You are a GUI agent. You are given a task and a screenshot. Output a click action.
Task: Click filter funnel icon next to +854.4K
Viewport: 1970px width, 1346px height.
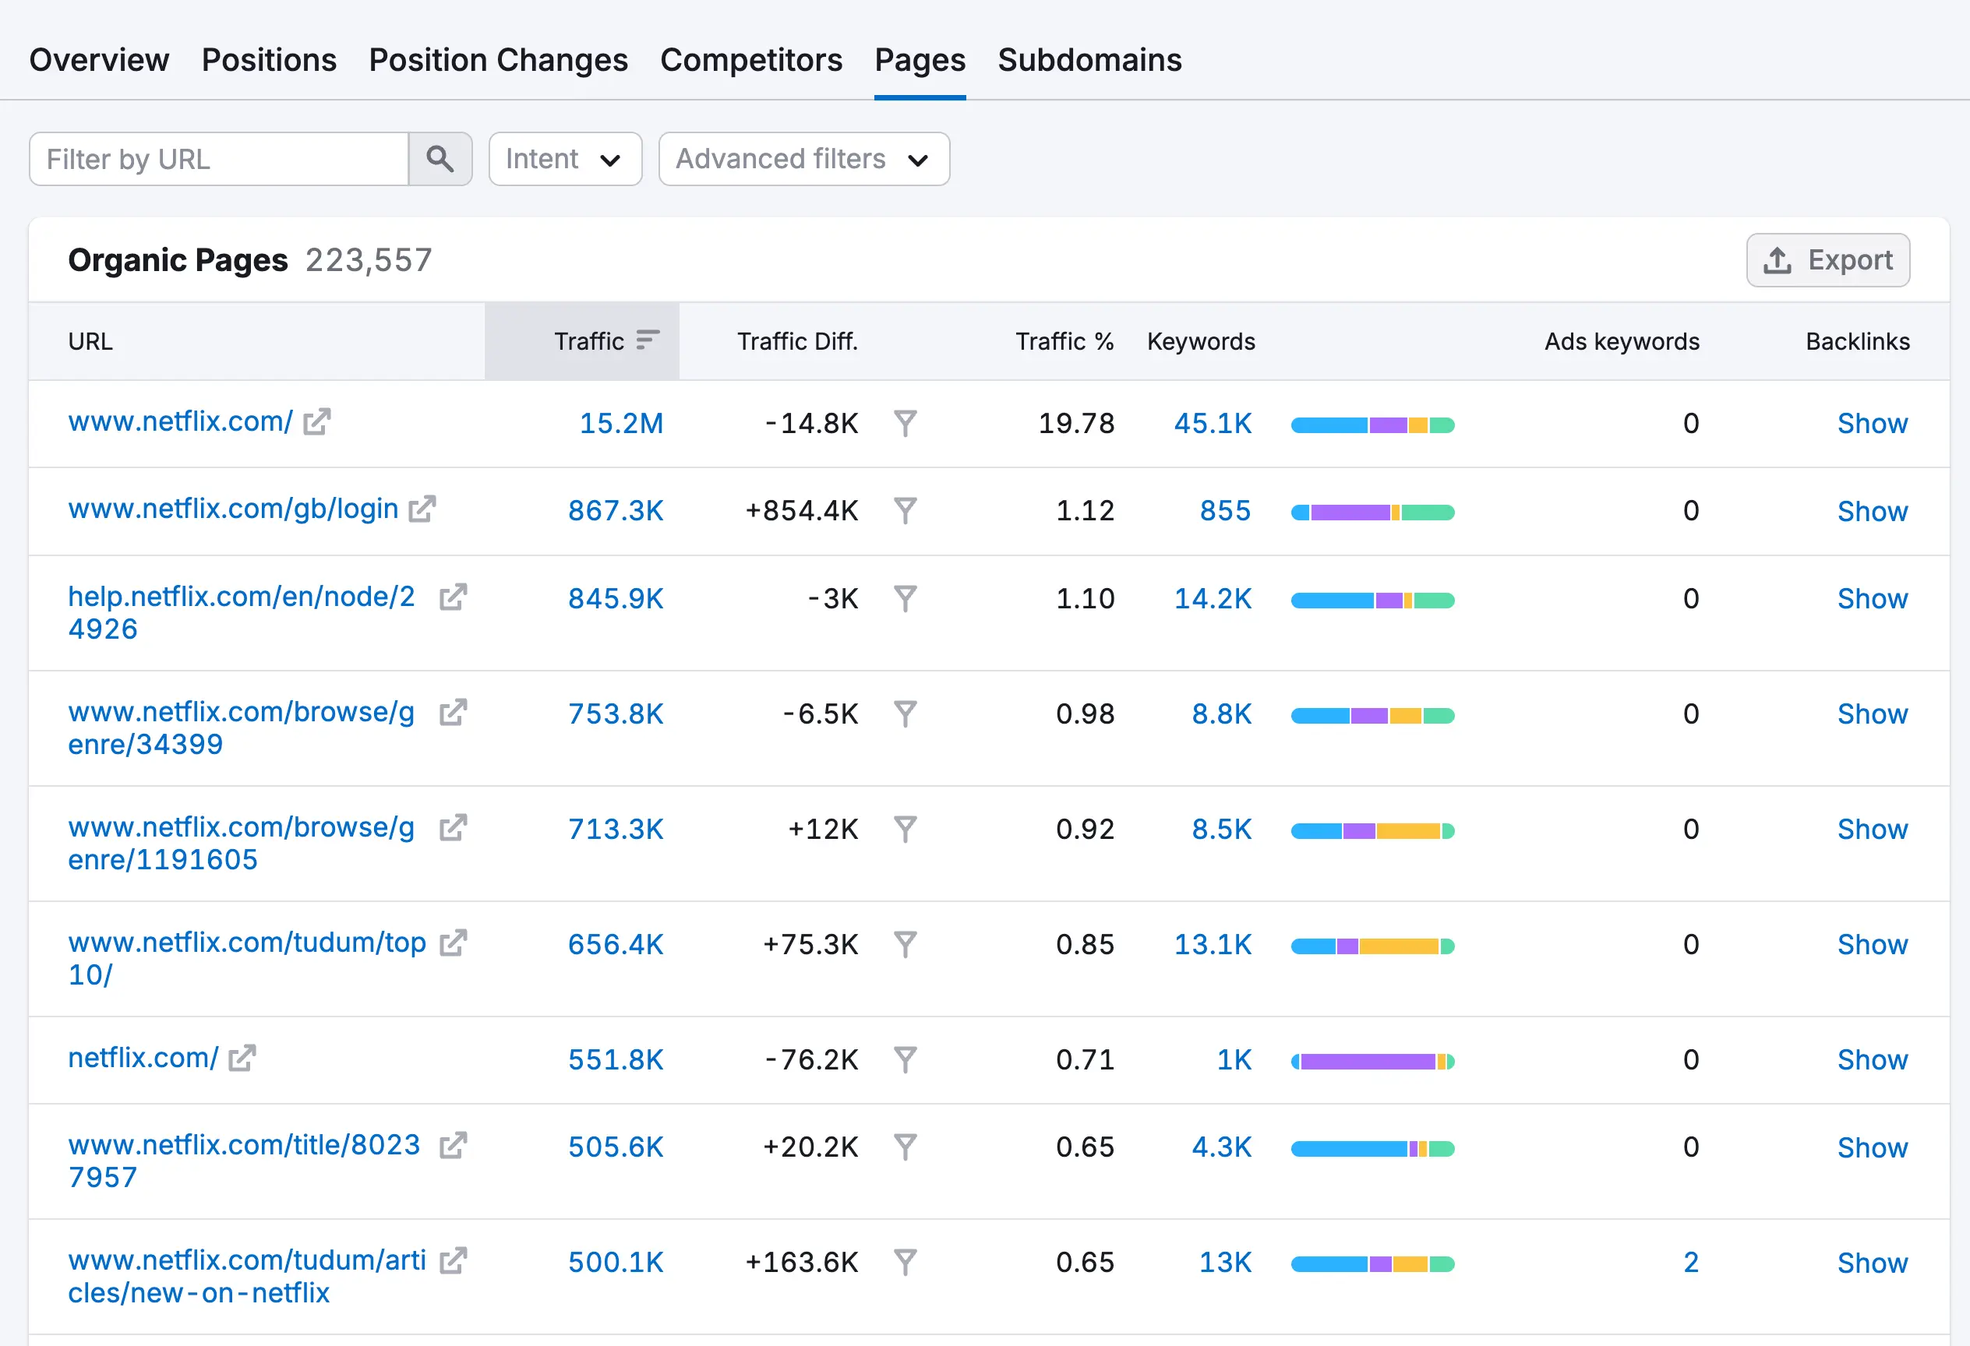tap(906, 511)
